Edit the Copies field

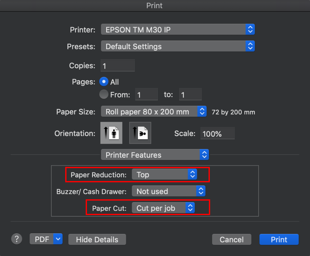coord(118,65)
